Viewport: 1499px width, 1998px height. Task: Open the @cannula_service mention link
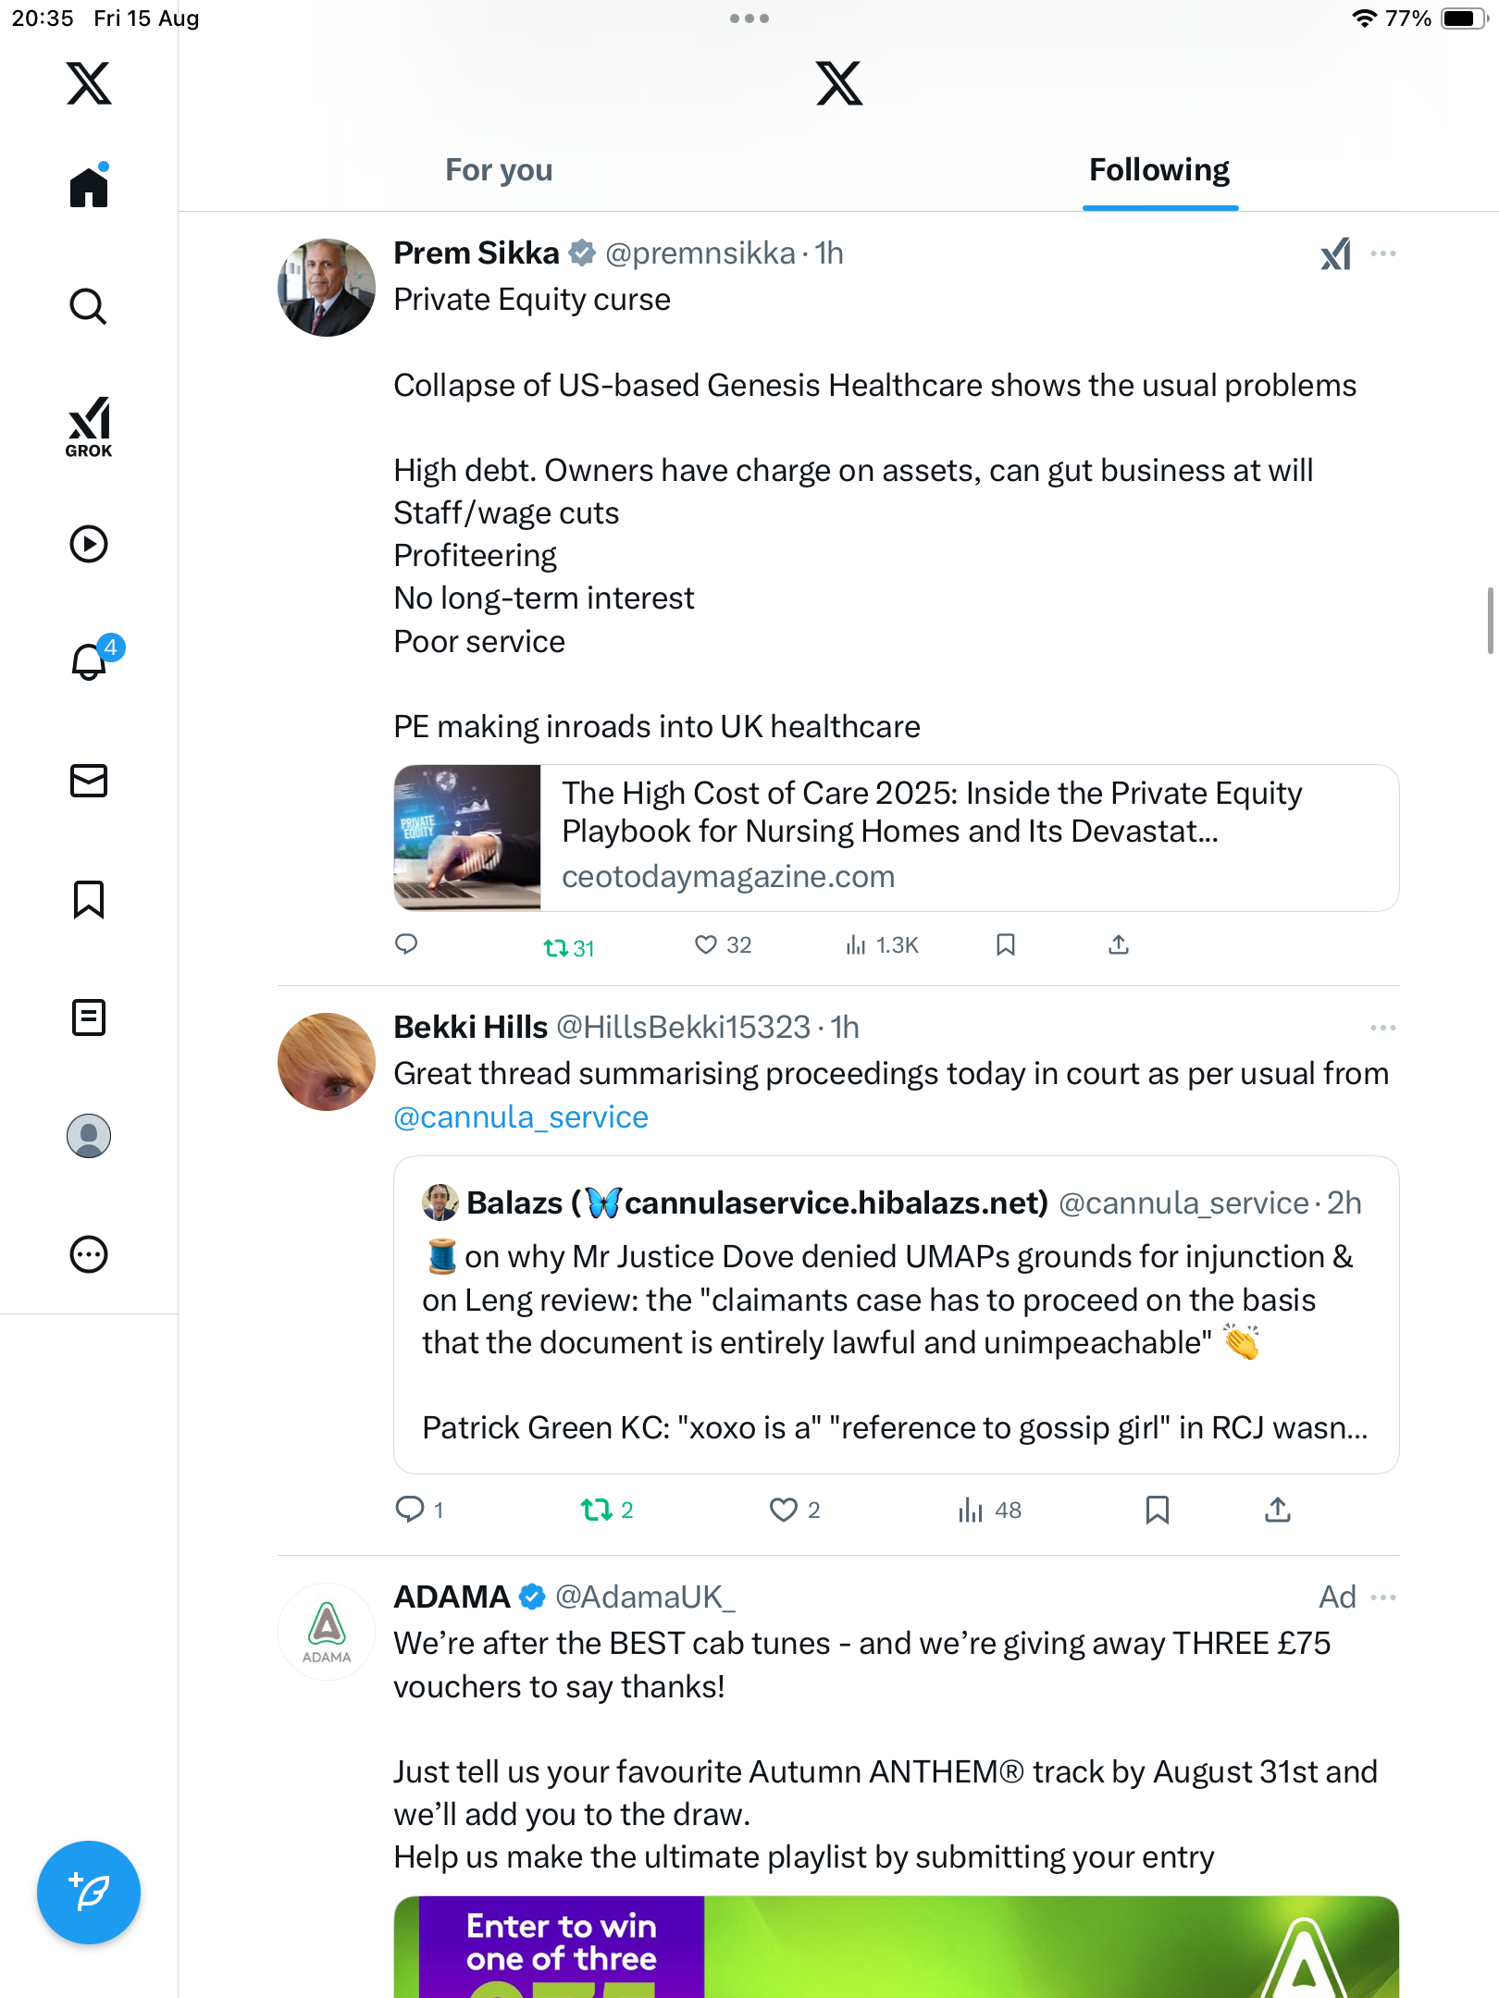521,1117
